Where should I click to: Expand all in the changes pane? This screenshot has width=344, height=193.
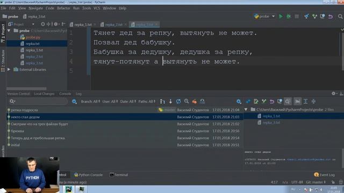click(305, 101)
